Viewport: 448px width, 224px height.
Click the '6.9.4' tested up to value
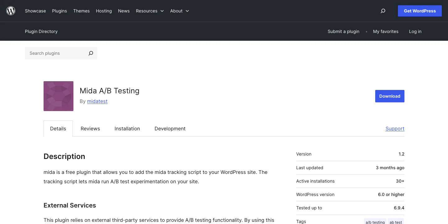tap(399, 208)
